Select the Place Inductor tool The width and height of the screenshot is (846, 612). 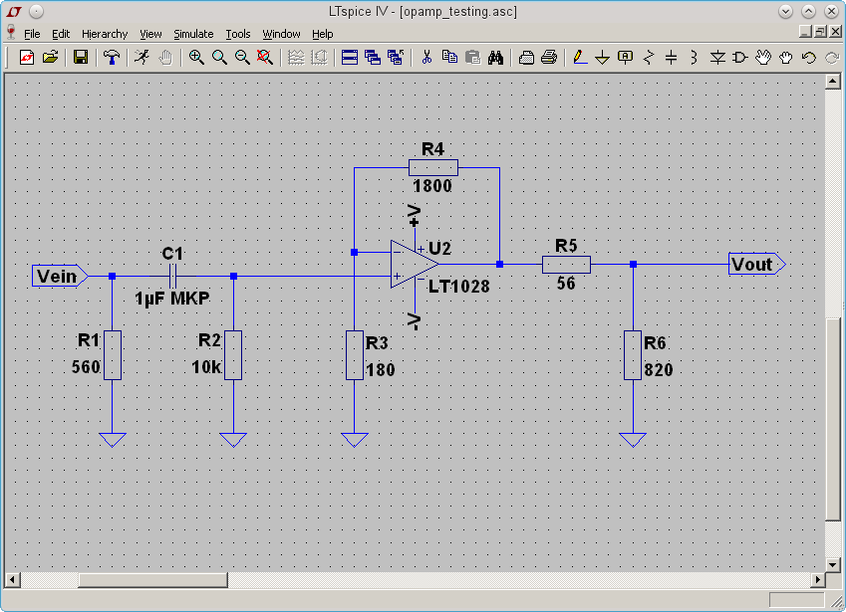click(694, 57)
